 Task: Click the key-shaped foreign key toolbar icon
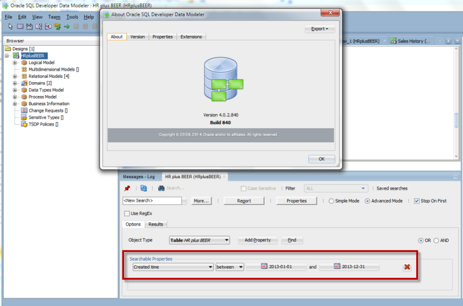(57, 27)
